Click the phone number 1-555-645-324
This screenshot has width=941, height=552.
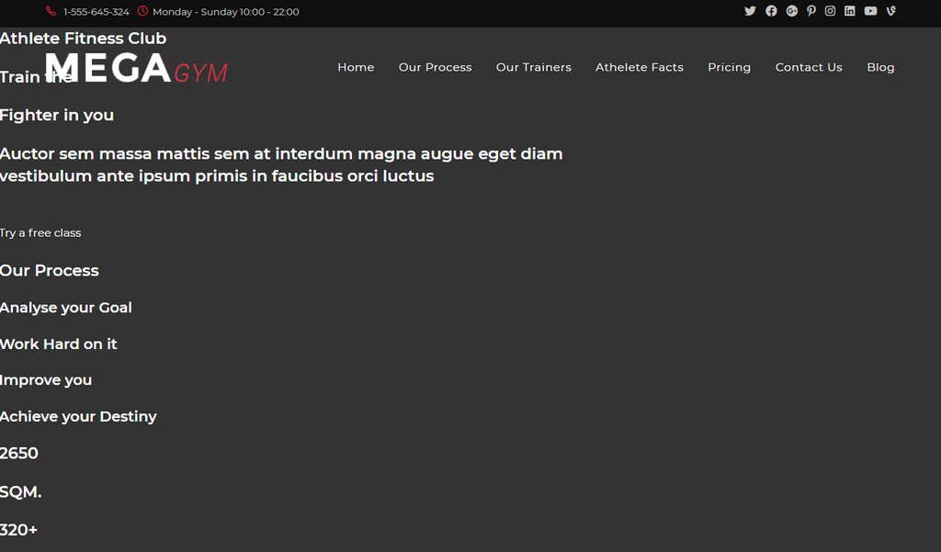[x=96, y=12]
